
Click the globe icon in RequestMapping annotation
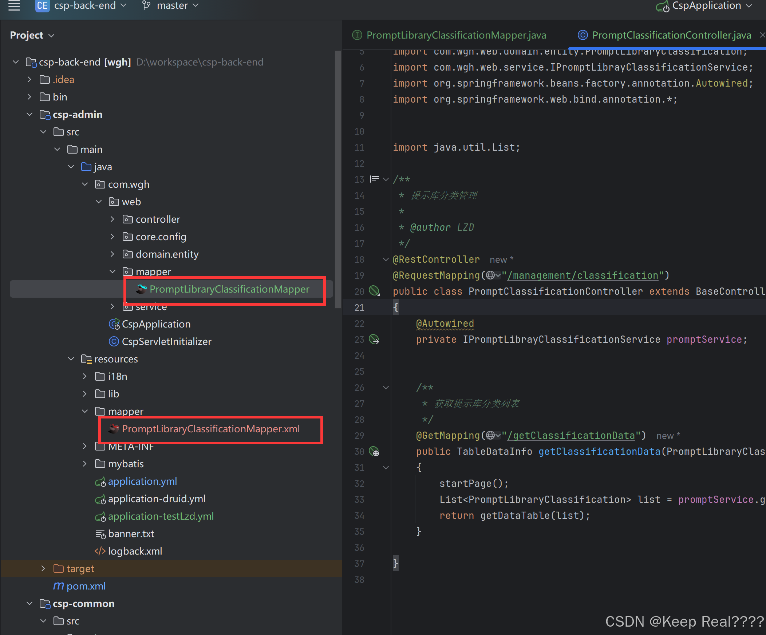(x=491, y=275)
